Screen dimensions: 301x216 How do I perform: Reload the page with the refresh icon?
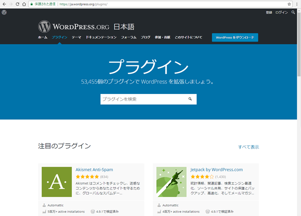coord(17,4)
